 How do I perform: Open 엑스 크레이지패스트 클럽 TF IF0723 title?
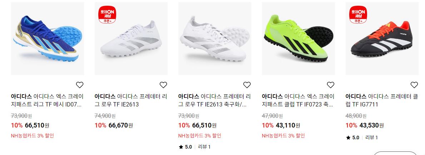[298, 100]
